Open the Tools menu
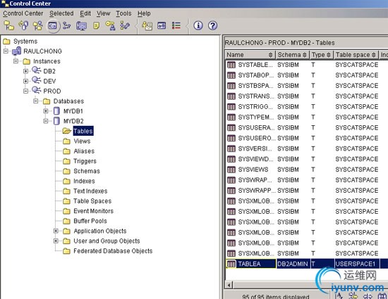Screen dimensions: 388x299 click(x=123, y=13)
